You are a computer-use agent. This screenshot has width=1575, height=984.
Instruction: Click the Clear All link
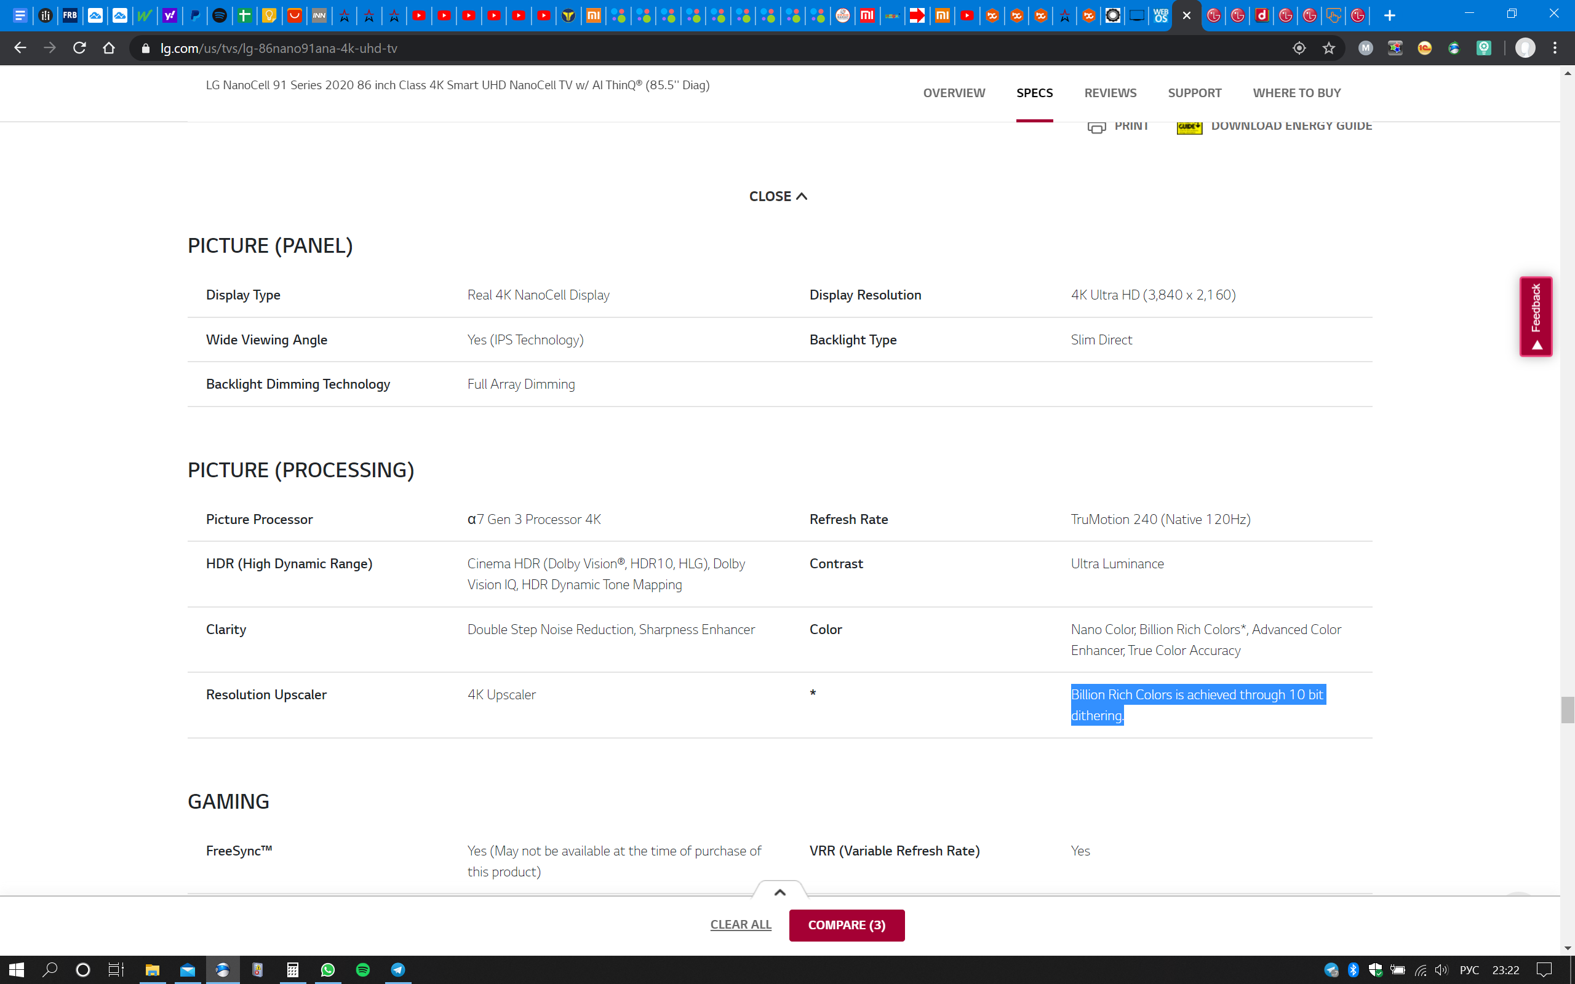(741, 925)
